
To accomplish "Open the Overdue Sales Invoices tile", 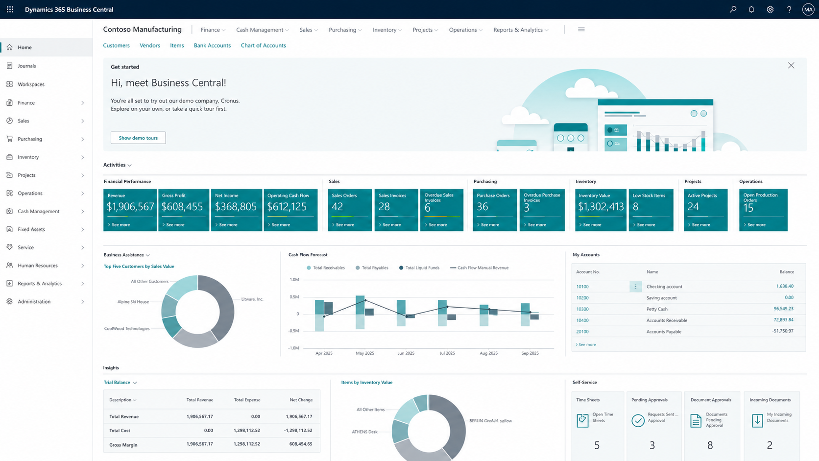I will click(x=442, y=210).
